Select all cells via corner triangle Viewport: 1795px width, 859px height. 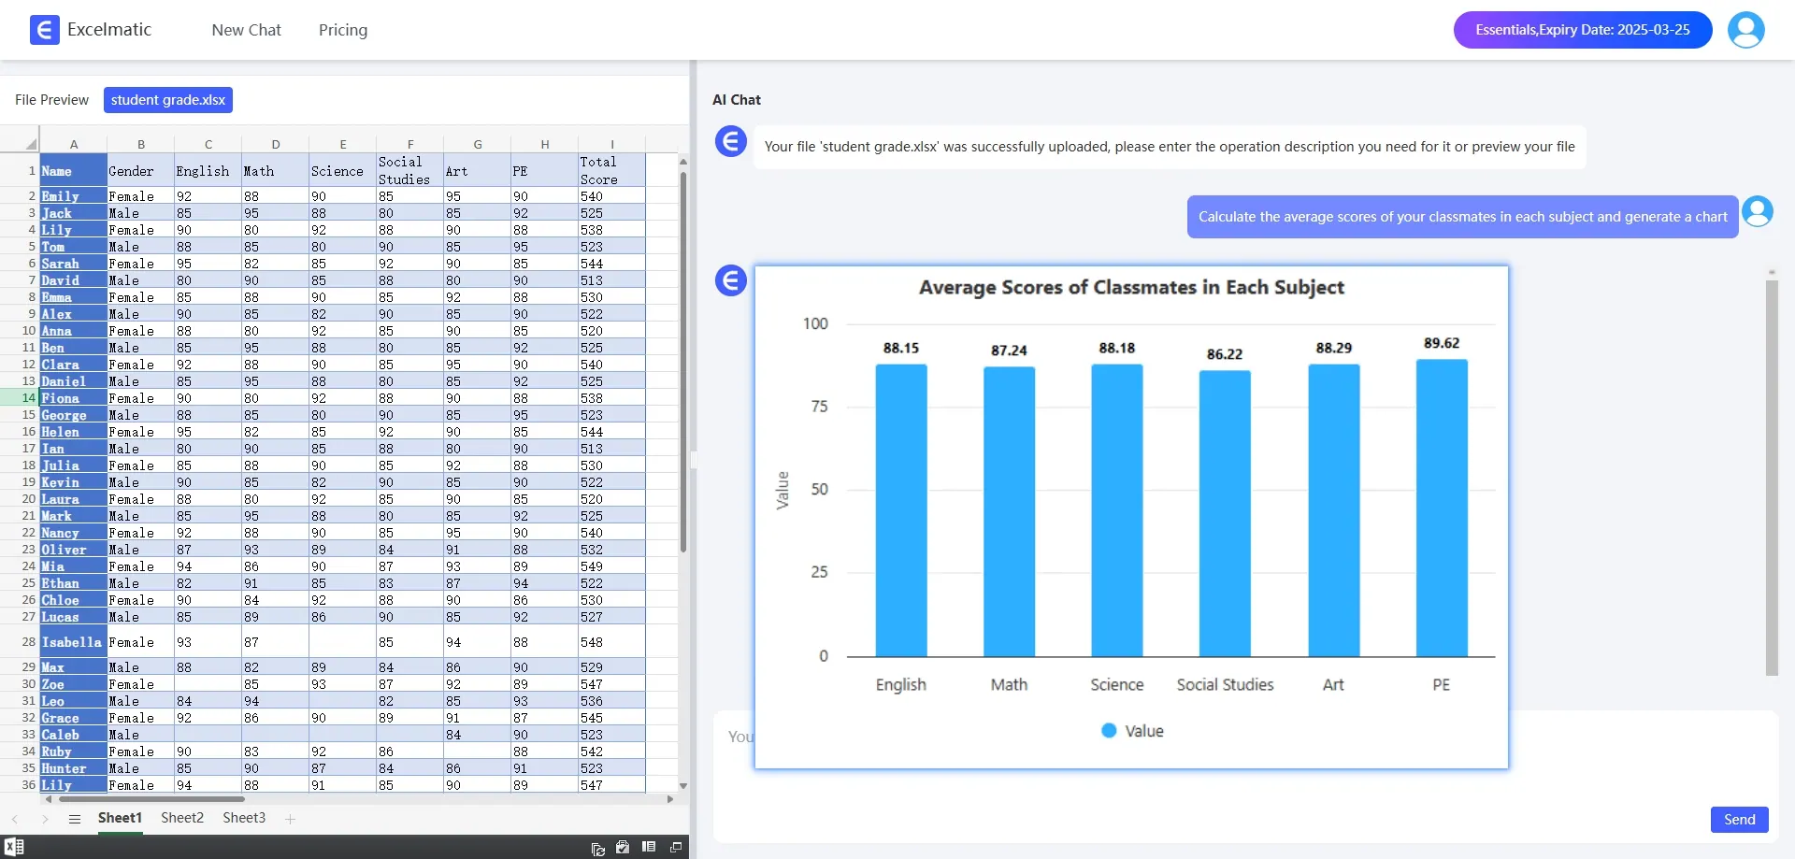(x=30, y=144)
